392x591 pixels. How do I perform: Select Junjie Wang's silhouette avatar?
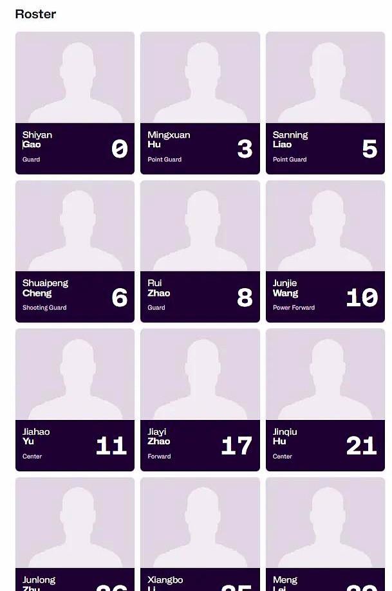(325, 226)
